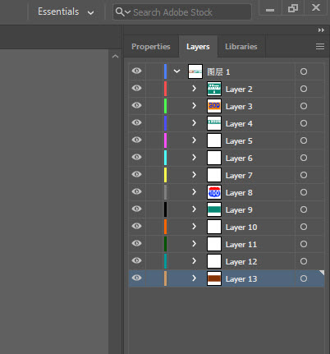Restore down the application window
The image size is (330, 354).
pos(293,8)
